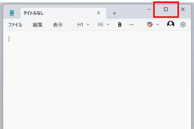
Task: Open the ファイル menu
Action: (15, 25)
